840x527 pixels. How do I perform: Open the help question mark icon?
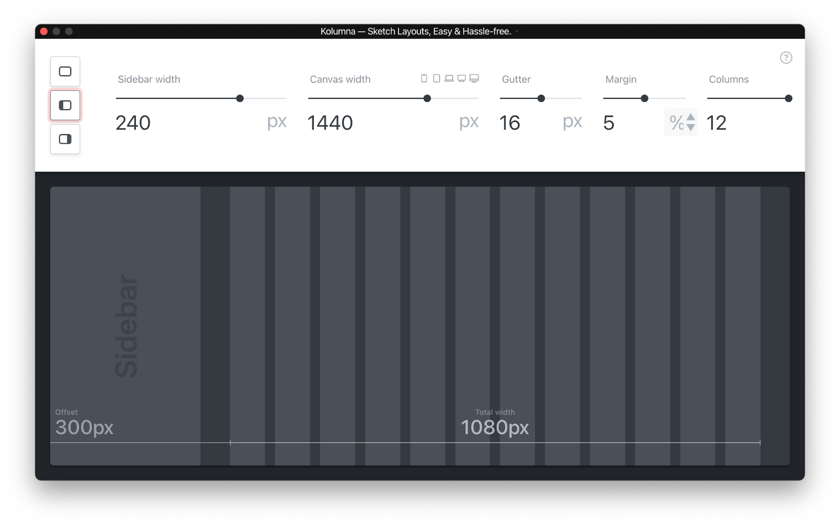click(786, 58)
